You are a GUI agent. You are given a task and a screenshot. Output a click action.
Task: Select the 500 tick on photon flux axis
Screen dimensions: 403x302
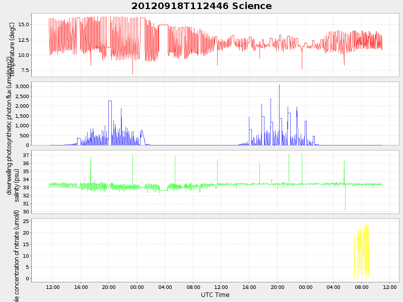pyautogui.click(x=26, y=135)
